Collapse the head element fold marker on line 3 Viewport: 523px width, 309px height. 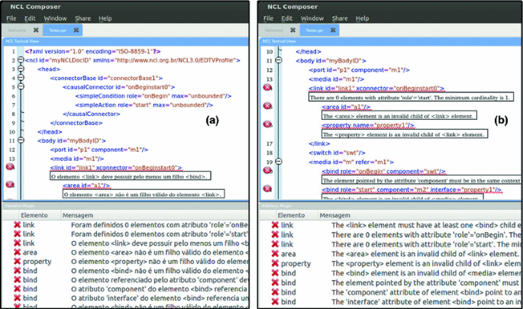point(21,68)
